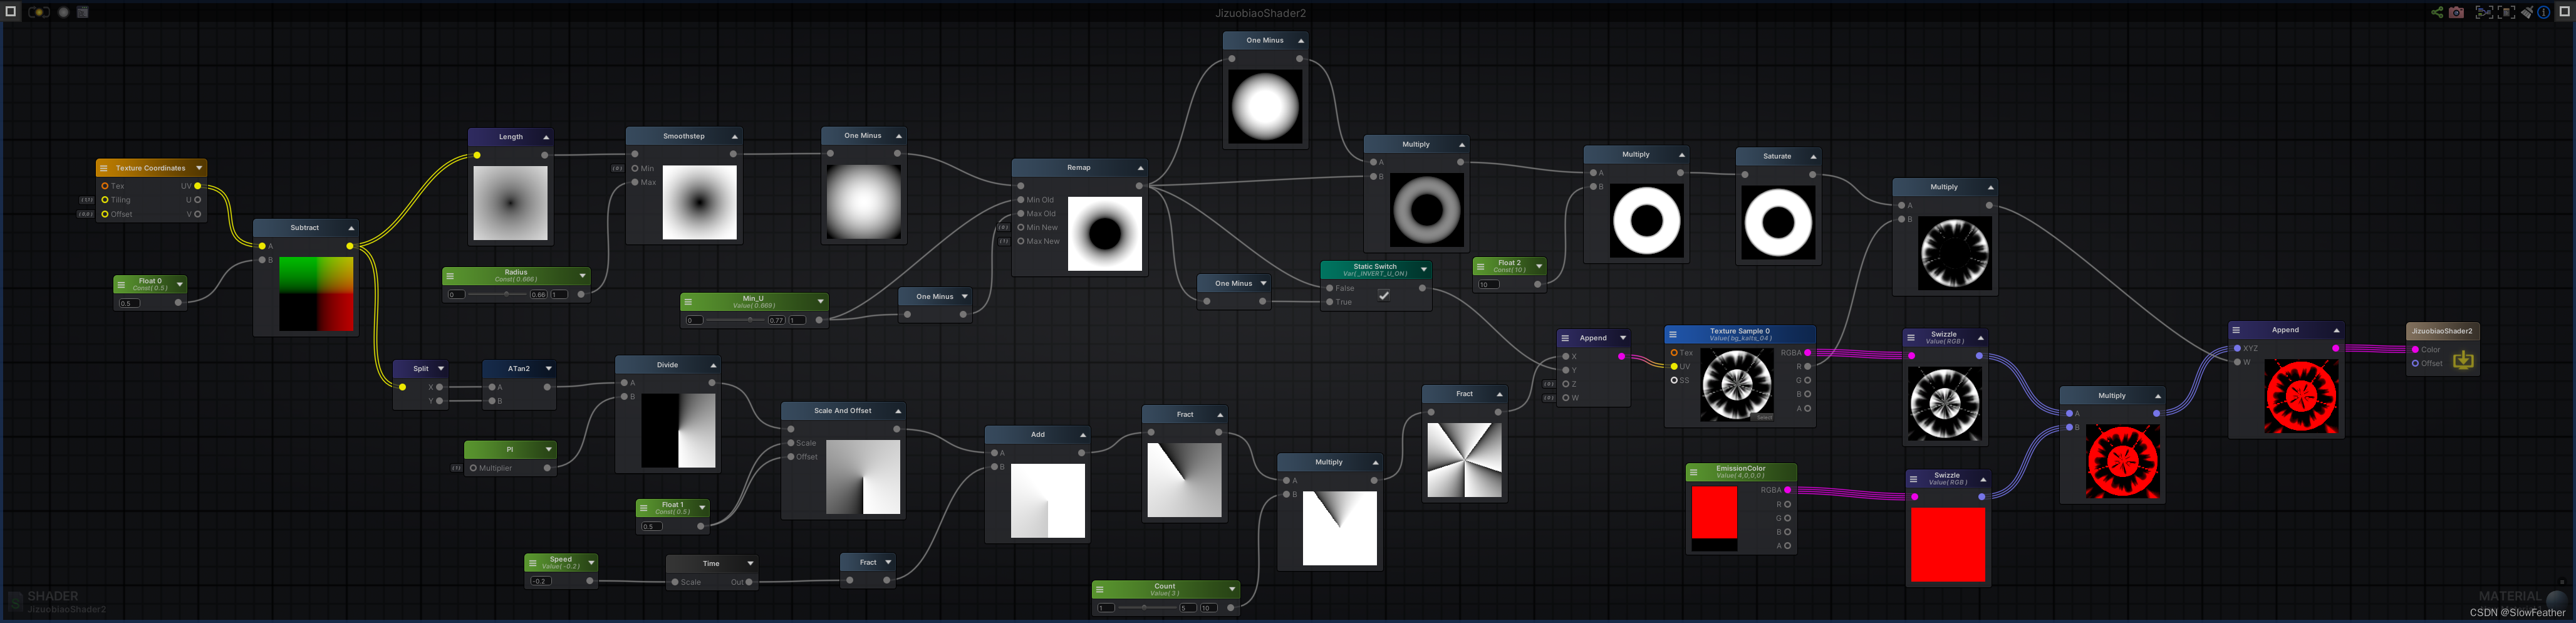Click the Tex input port on Texture Sample 0
This screenshot has width=2576, height=623.
1674,353
